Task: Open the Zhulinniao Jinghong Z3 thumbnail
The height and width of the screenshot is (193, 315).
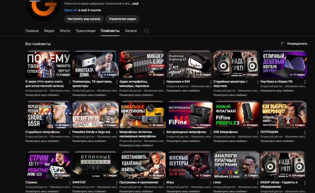Action: pyautogui.click(x=189, y=65)
